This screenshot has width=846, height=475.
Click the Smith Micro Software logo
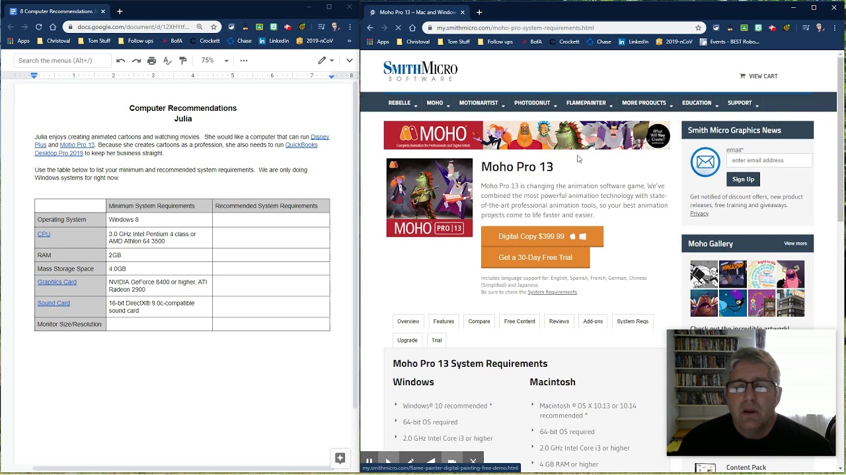(x=420, y=71)
